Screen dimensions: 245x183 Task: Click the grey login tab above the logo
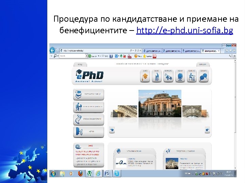80,64
